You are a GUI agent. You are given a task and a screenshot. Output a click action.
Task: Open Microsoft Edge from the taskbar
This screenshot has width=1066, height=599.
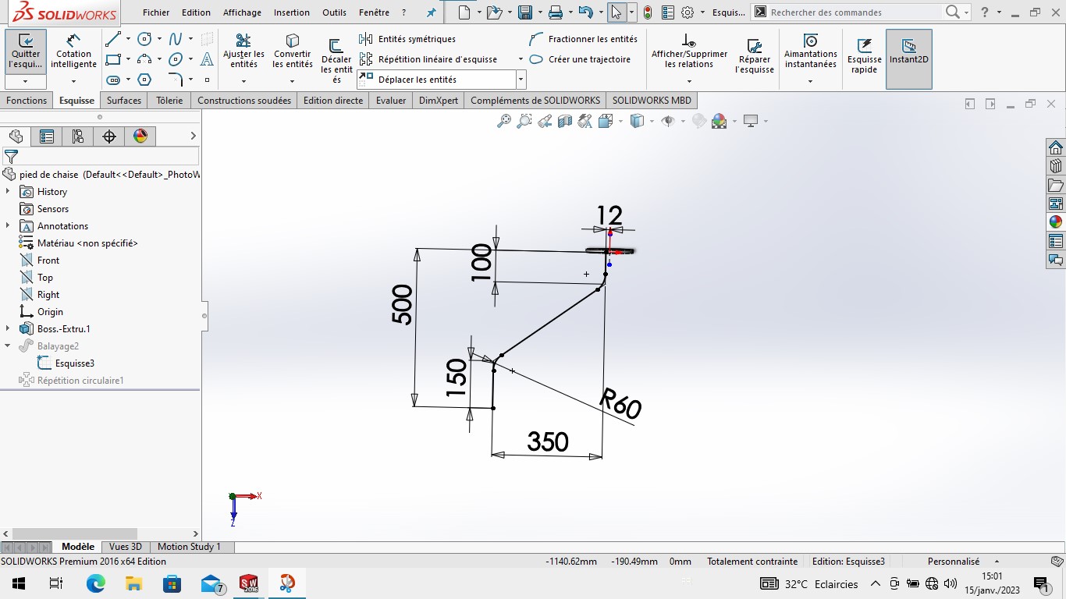point(95,583)
